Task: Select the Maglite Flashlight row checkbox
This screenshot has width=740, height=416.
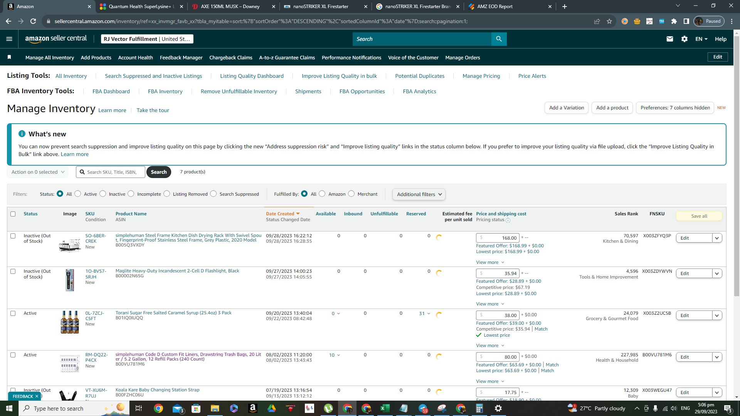Action: coord(13,271)
